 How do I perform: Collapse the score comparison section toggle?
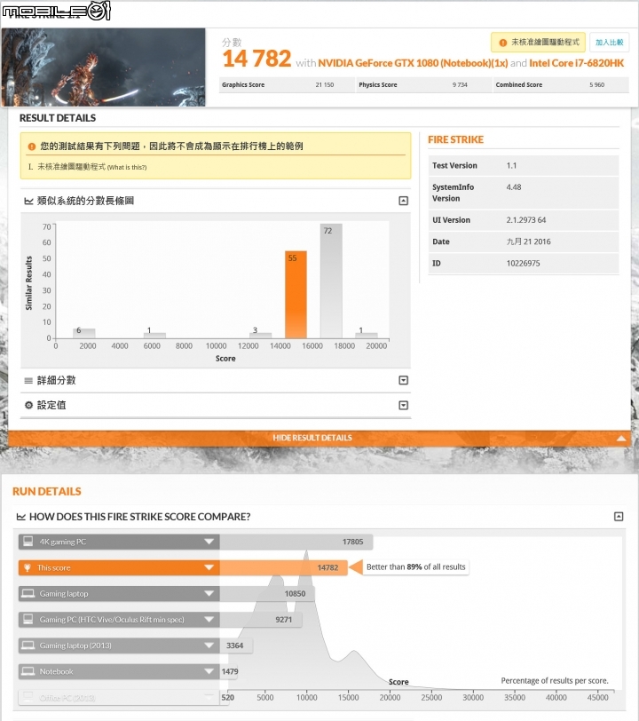pyautogui.click(x=619, y=517)
